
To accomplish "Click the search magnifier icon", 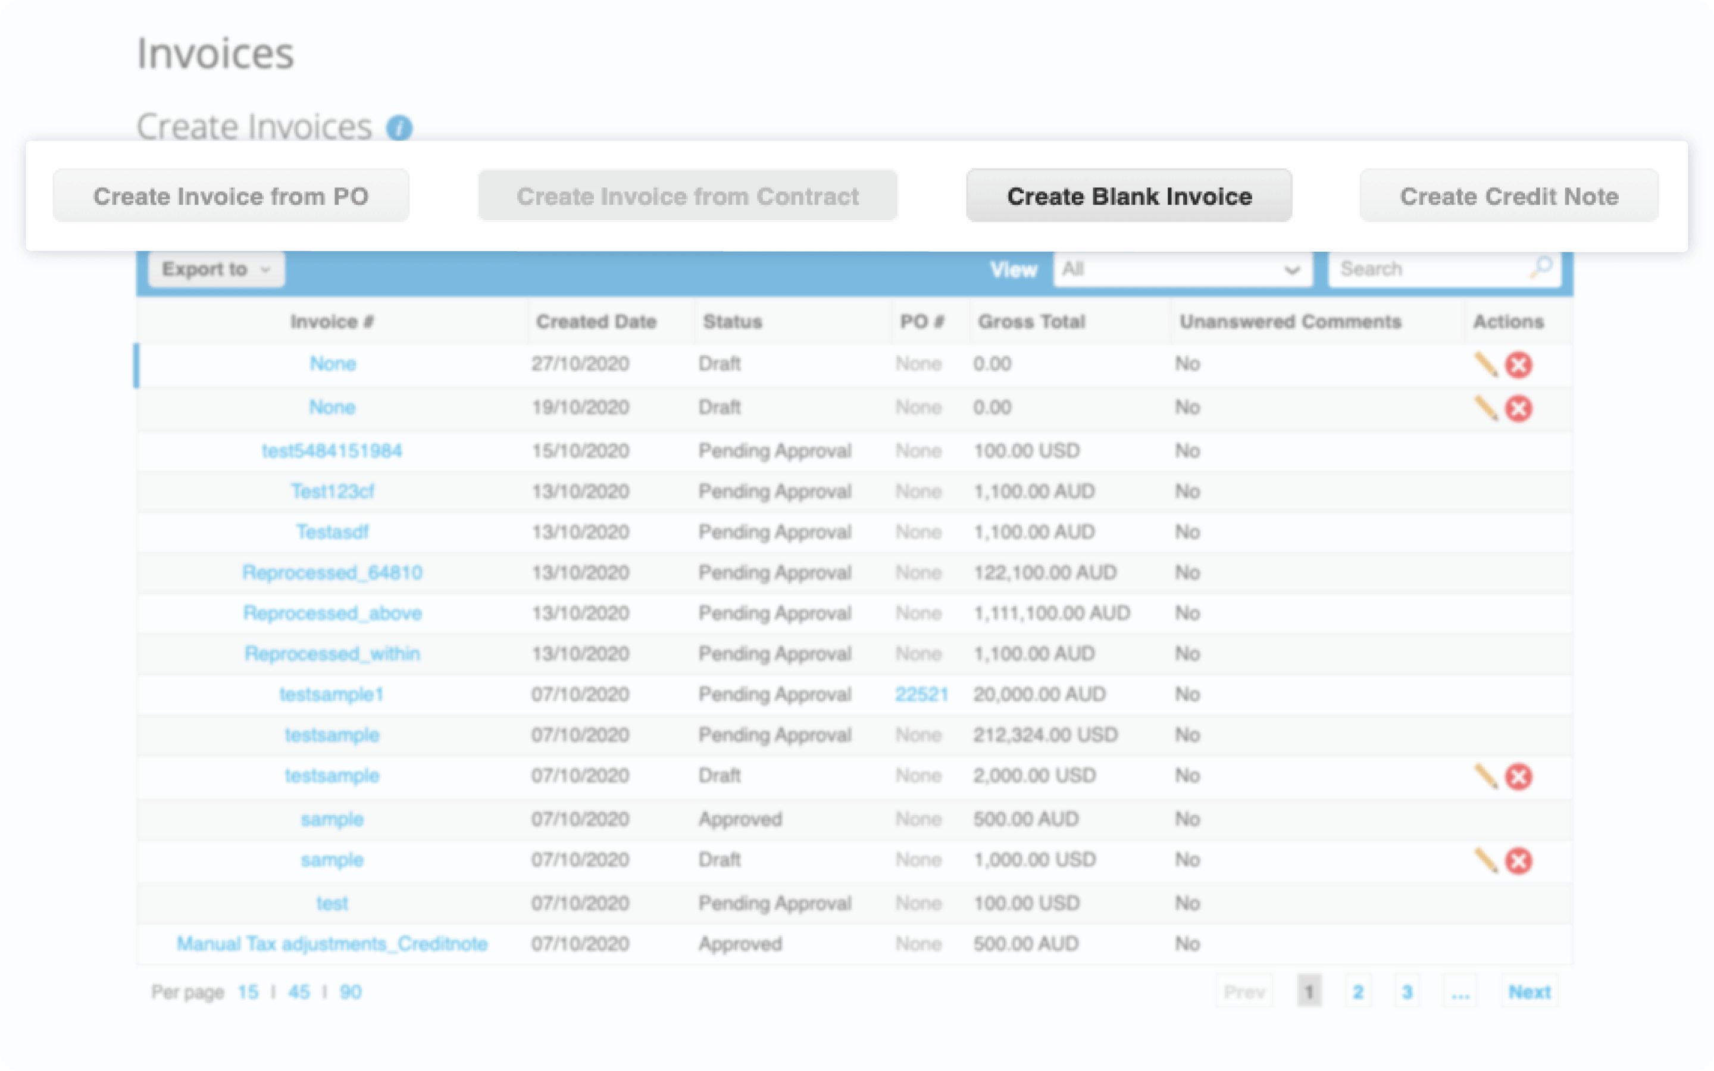I will (1542, 268).
